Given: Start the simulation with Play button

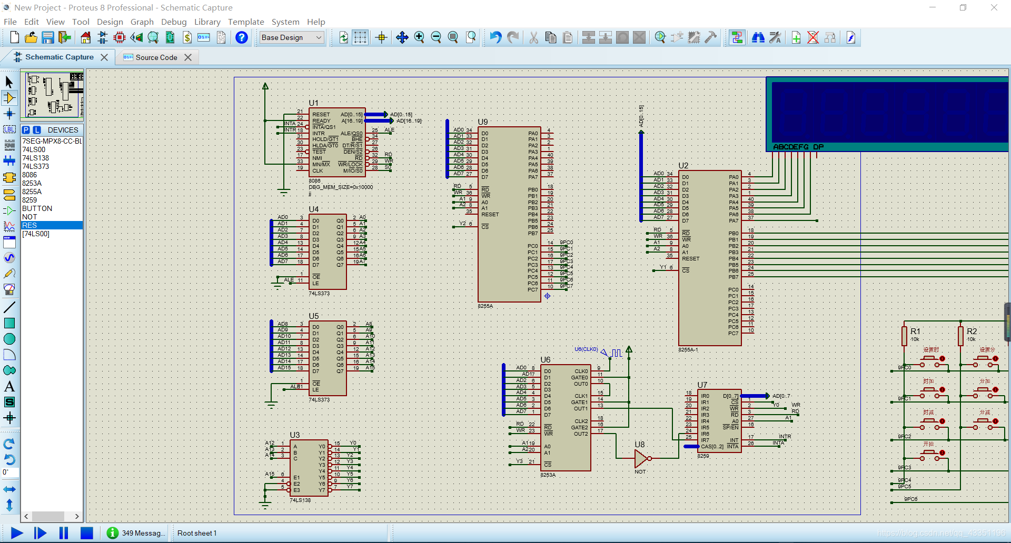Looking at the screenshot, I should (x=17, y=533).
